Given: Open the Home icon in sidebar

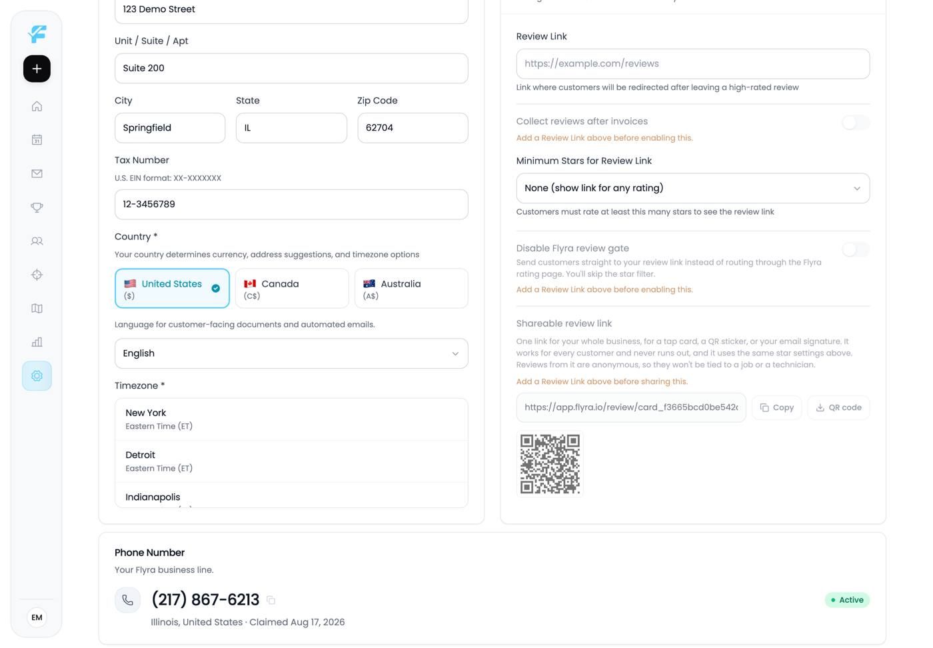Looking at the screenshot, I should coord(37,106).
